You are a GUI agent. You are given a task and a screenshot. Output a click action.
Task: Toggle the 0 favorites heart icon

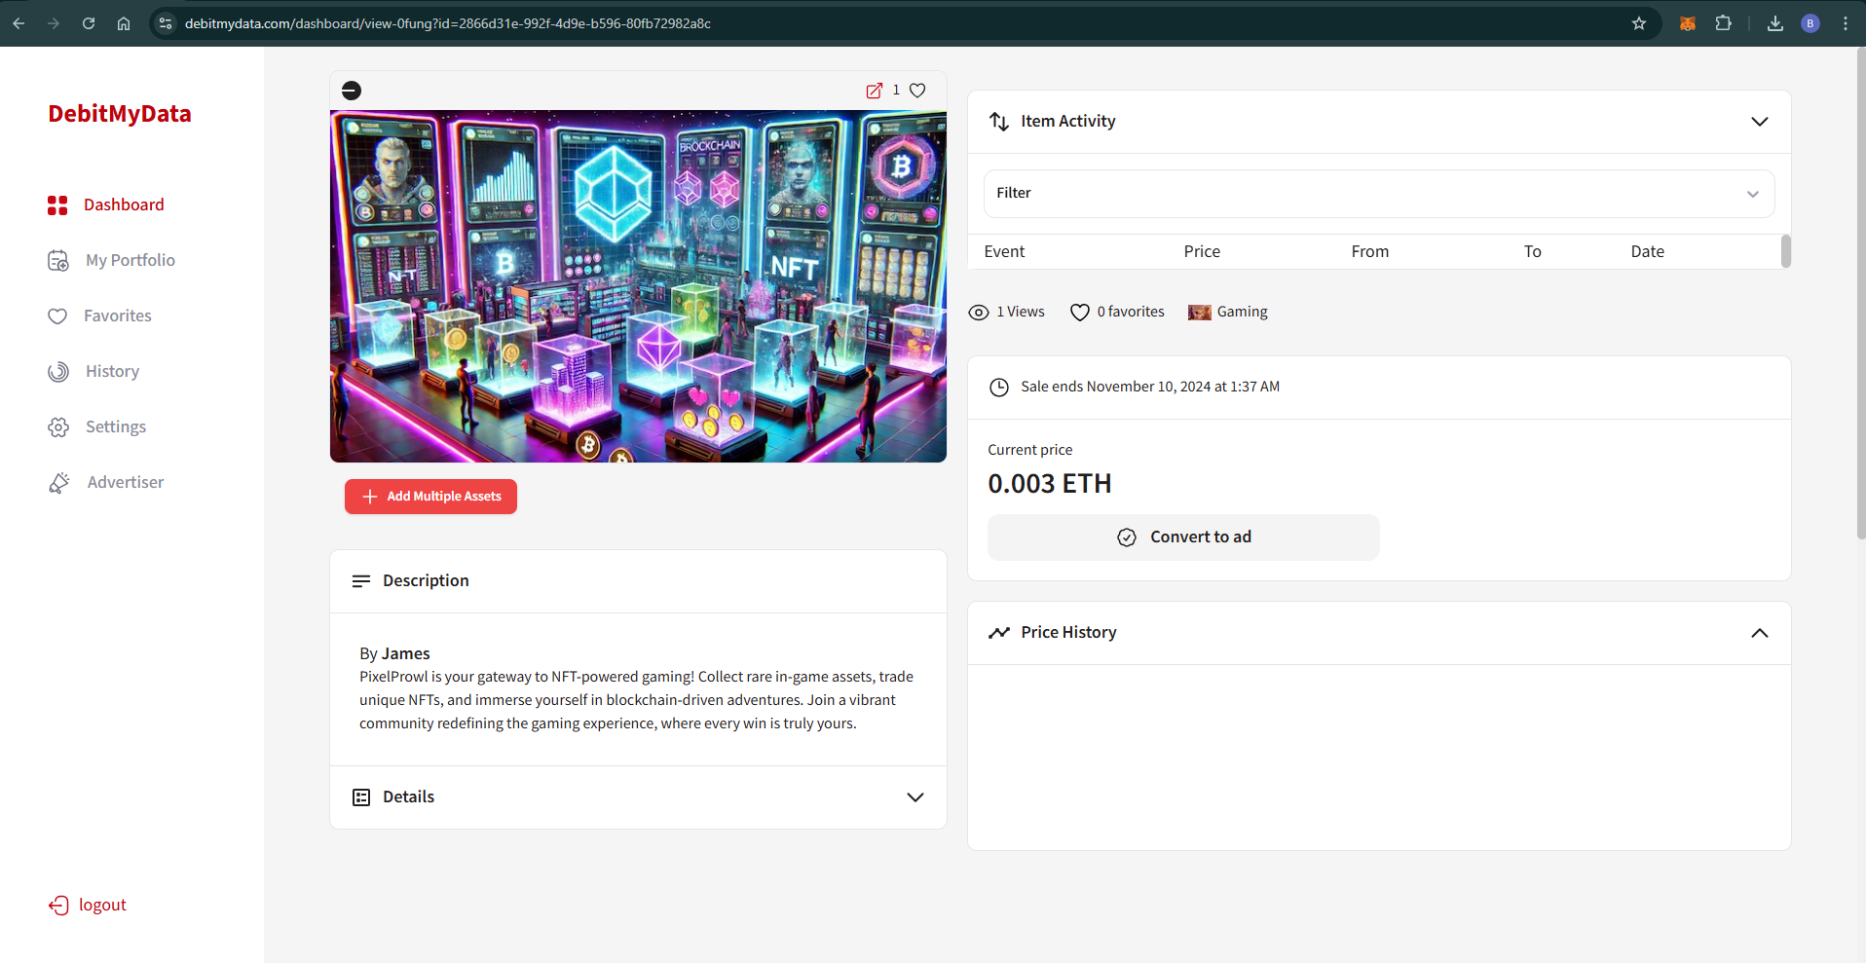point(1079,313)
